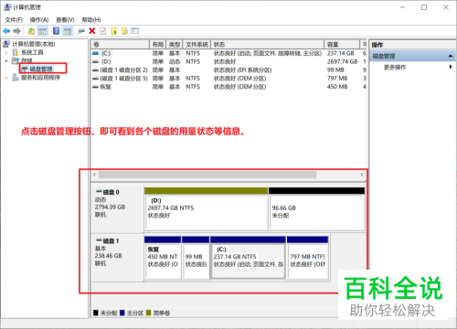
Task: Click the drive connect icon before red X
Action: [81, 31]
